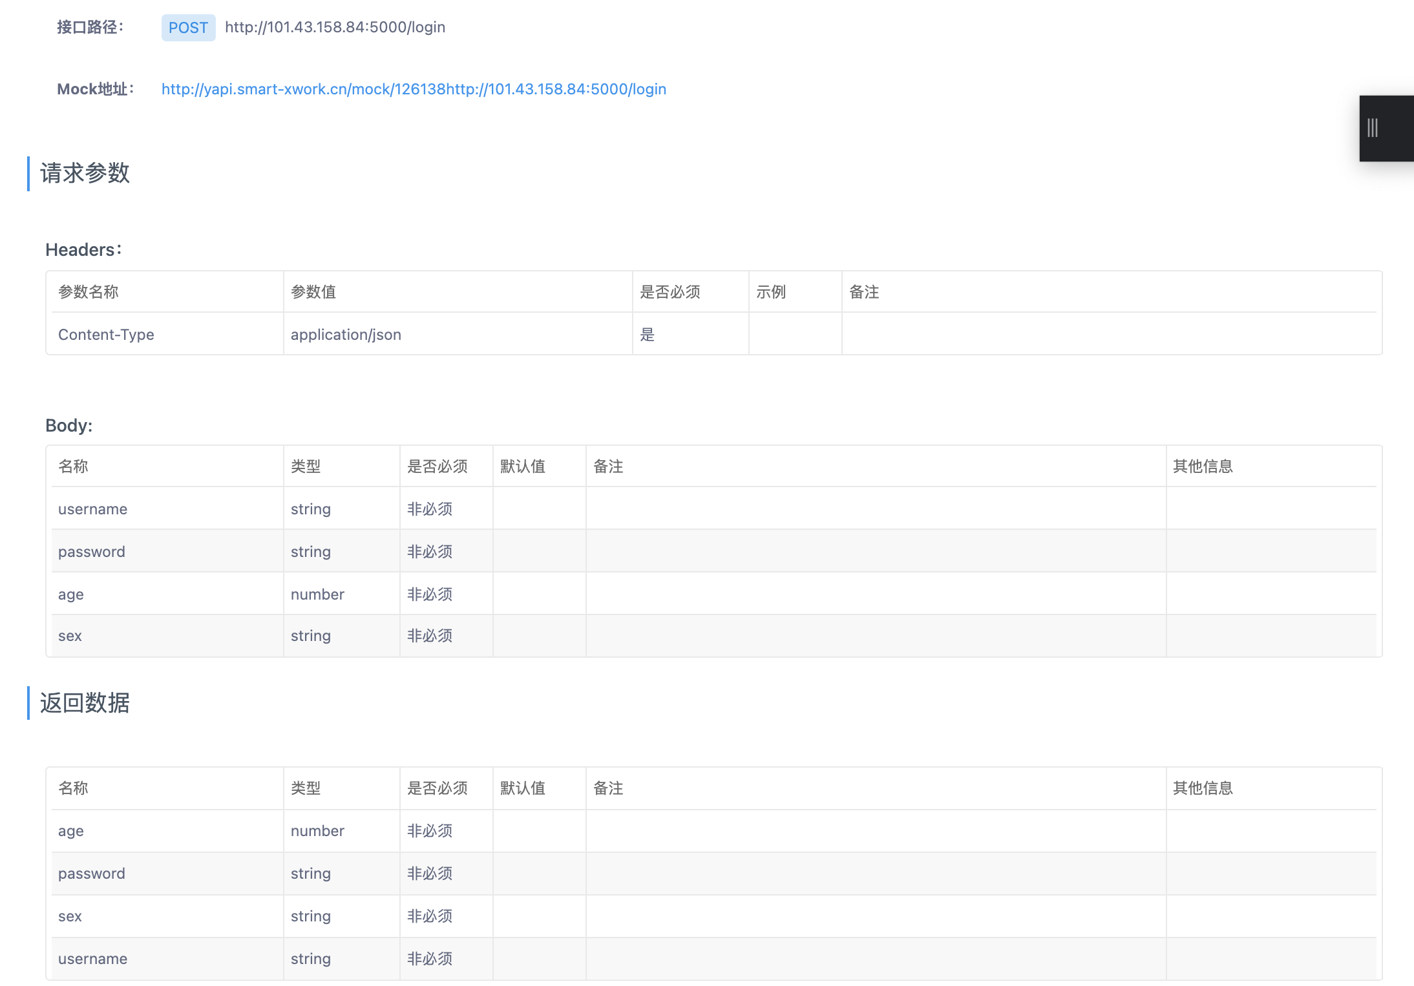1414x986 pixels.
Task: Click the 请求参数 section heading
Action: 85,173
